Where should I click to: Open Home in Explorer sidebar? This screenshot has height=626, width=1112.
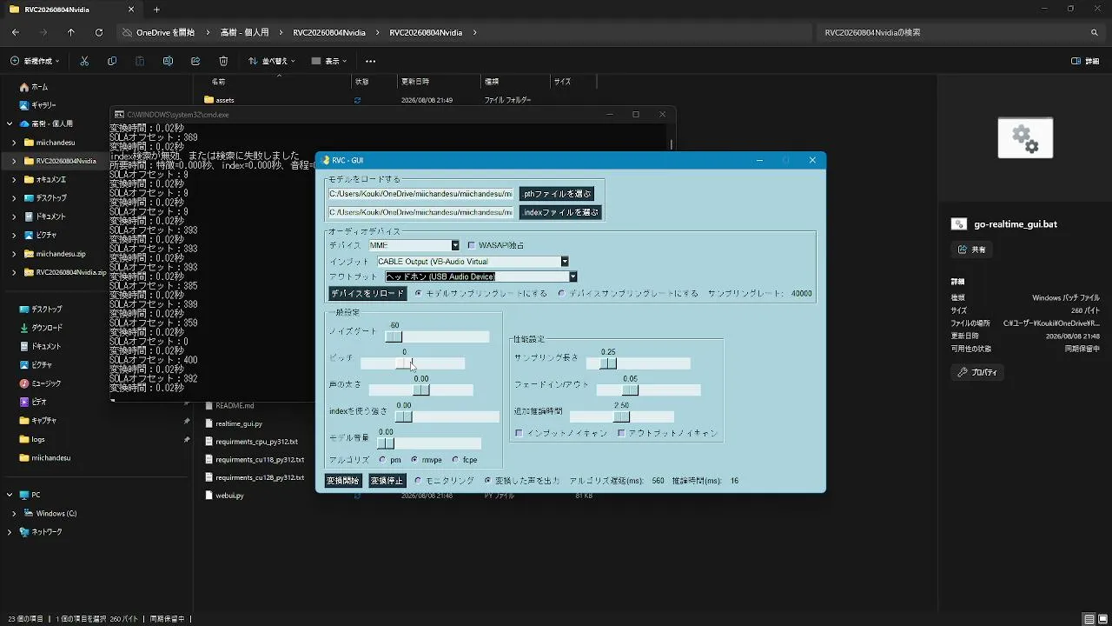[x=32, y=87]
